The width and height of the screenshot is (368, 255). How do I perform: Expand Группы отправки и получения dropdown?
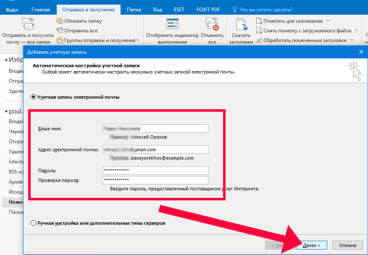click(137, 40)
